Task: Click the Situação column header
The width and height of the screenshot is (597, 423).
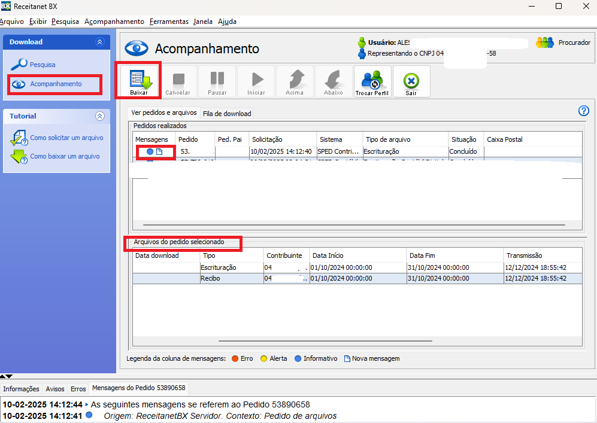Action: (466, 139)
